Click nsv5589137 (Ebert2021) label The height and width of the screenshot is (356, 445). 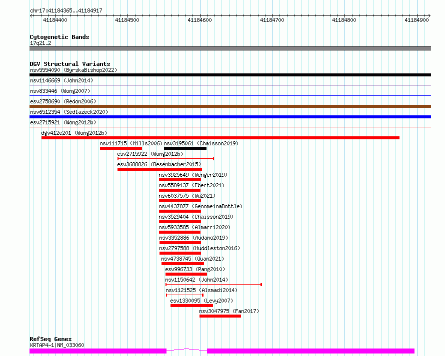(x=191, y=185)
